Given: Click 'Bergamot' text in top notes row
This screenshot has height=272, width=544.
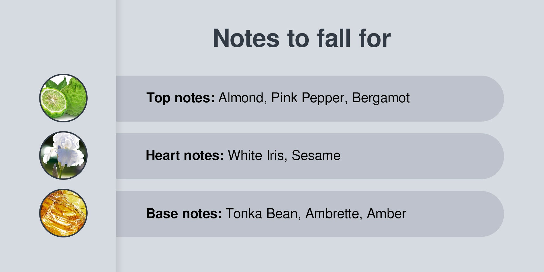Looking at the screenshot, I should (381, 98).
